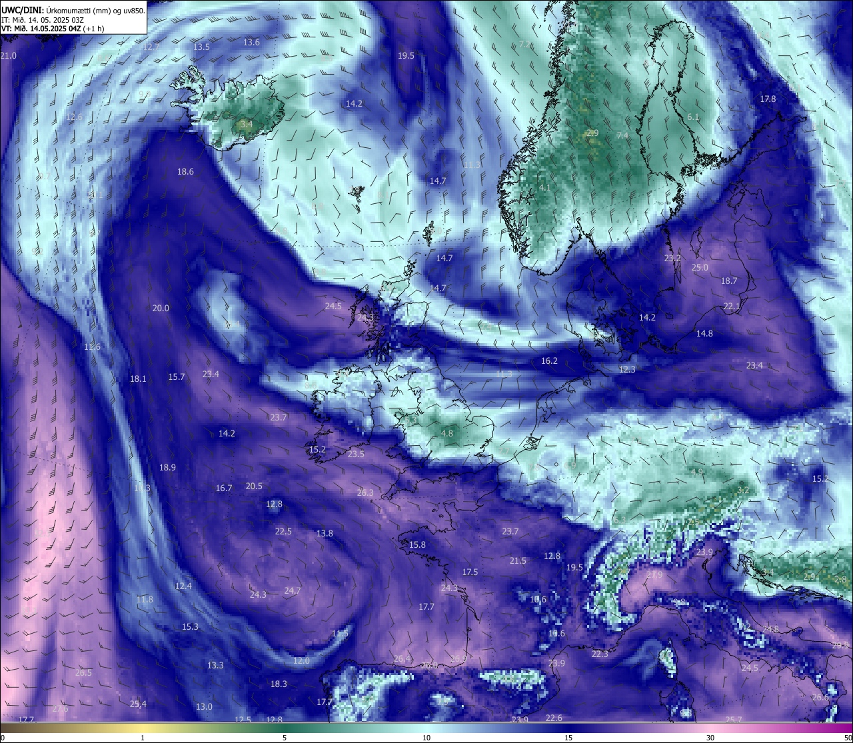Click the 23.2 value over the Baltic
The image size is (853, 743).
[x=672, y=259]
